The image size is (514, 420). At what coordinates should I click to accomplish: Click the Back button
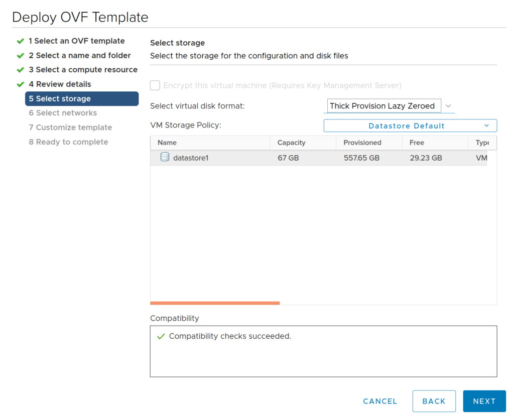[434, 401]
